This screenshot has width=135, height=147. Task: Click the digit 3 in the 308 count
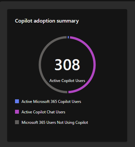58,65
